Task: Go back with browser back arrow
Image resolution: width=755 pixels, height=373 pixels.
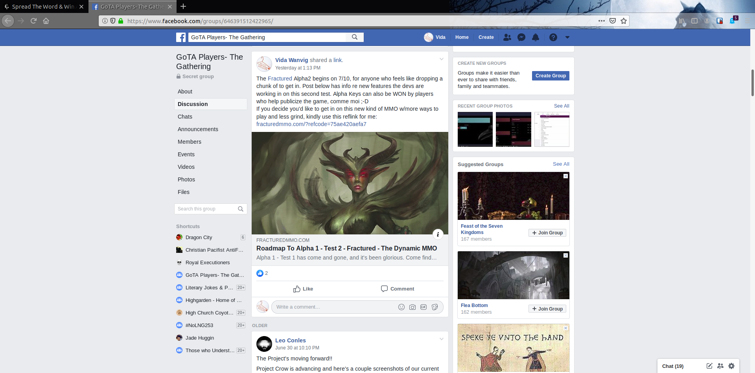Action: click(x=8, y=21)
